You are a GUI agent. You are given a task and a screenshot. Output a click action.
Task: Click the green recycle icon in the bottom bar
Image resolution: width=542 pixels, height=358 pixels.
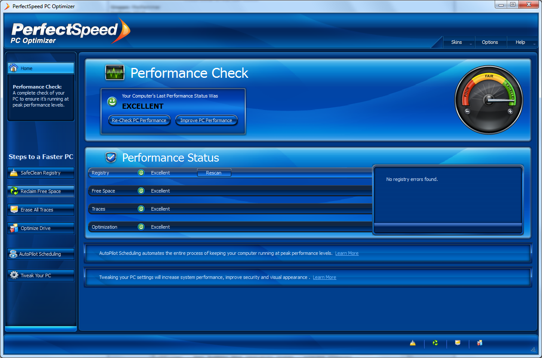tap(435, 343)
